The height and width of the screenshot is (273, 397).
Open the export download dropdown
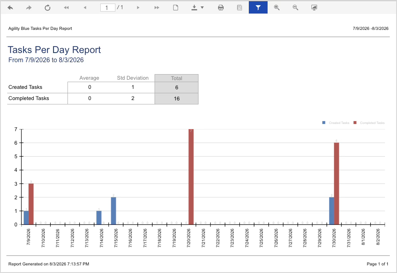pos(197,8)
